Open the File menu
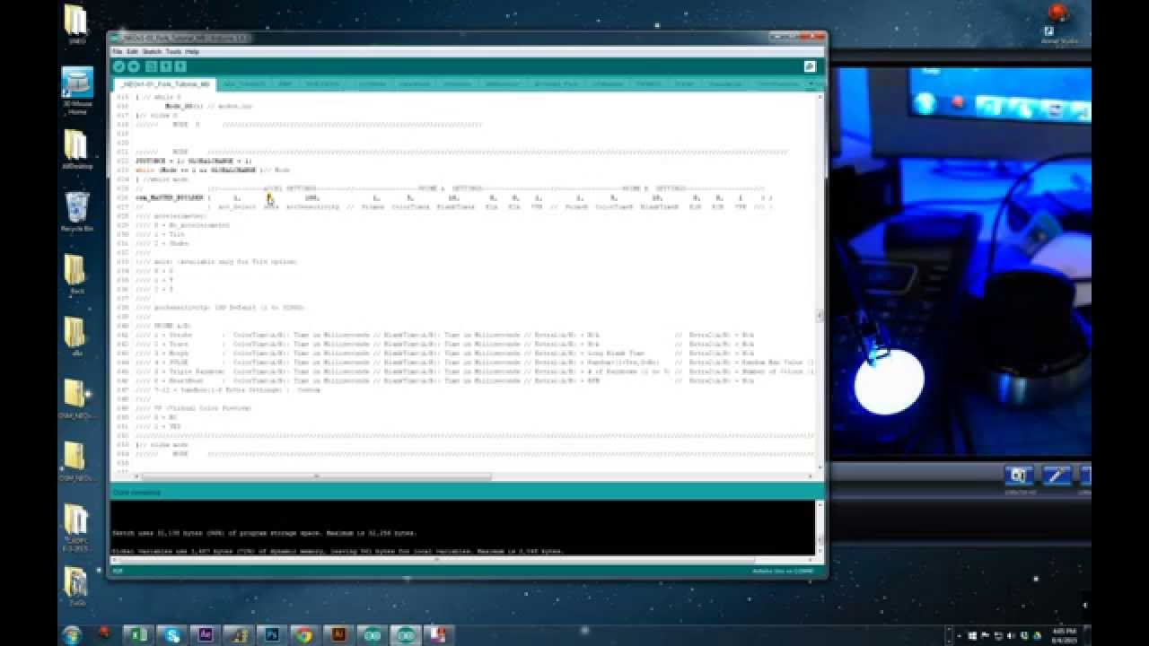 pyautogui.click(x=117, y=52)
